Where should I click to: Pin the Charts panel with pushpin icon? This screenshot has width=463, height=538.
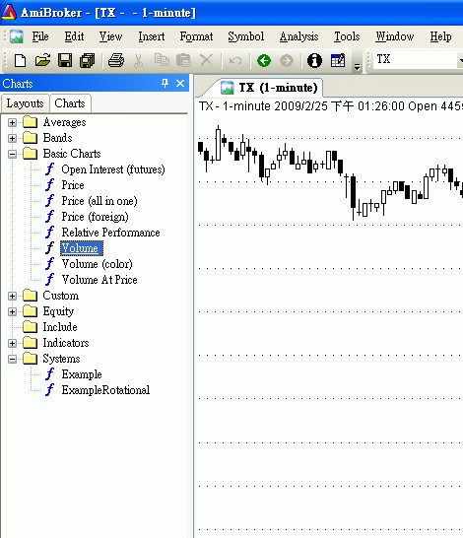165,84
